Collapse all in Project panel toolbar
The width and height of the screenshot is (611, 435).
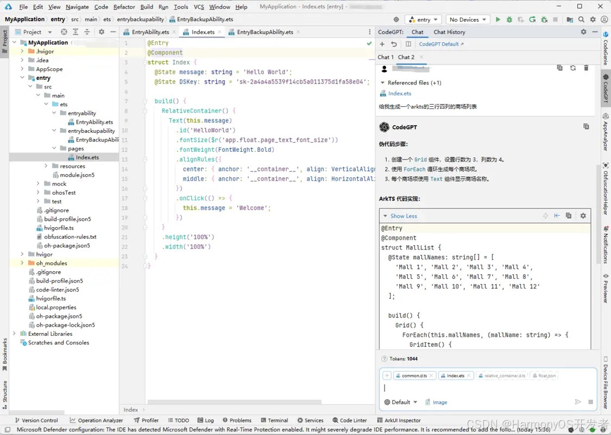pyautogui.click(x=87, y=32)
